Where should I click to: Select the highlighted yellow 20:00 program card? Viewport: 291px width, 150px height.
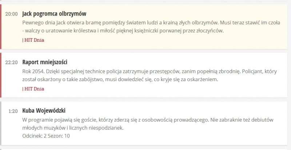point(144,27)
